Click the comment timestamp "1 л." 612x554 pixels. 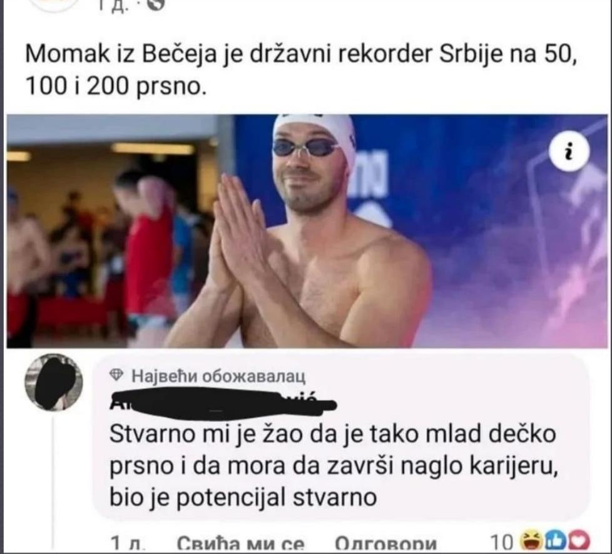pyautogui.click(x=128, y=543)
